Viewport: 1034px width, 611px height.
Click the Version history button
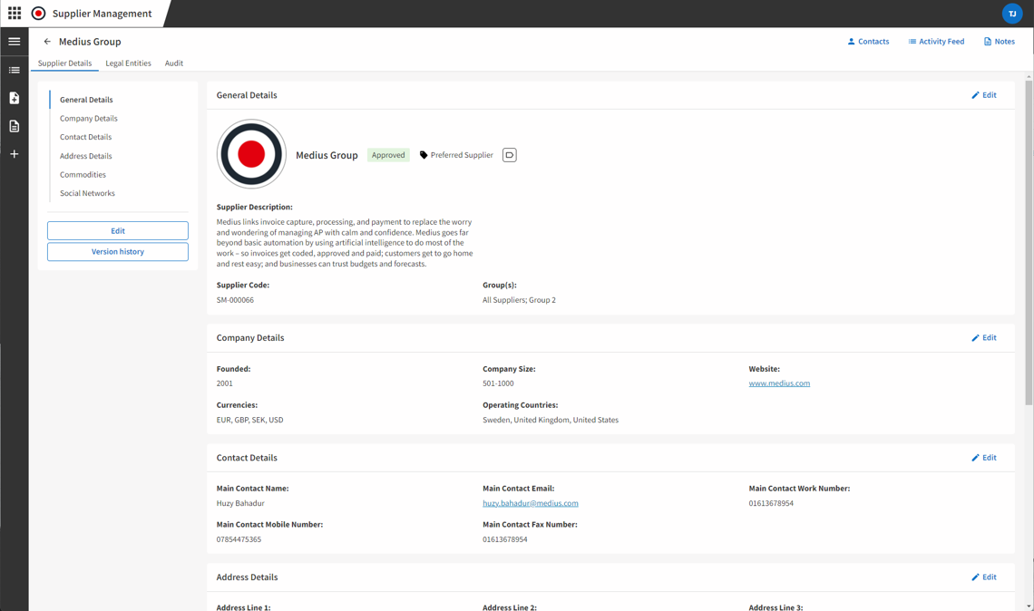(118, 252)
